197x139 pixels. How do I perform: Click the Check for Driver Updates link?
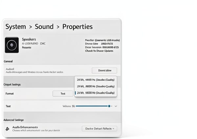point(99,51)
